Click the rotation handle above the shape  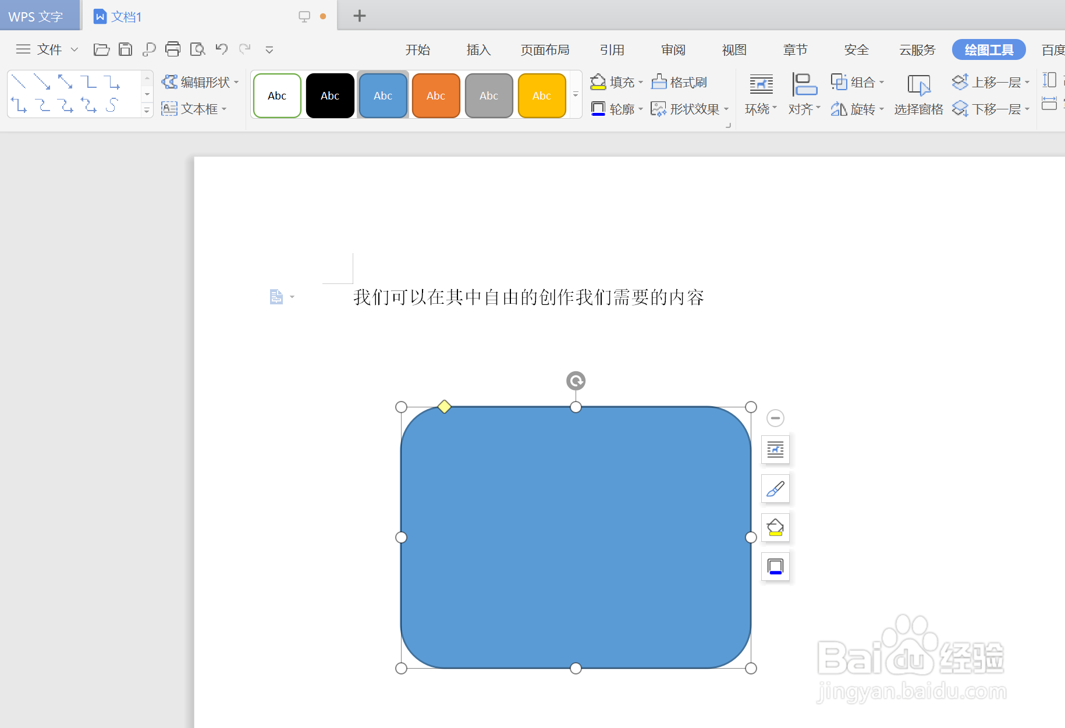coord(576,381)
